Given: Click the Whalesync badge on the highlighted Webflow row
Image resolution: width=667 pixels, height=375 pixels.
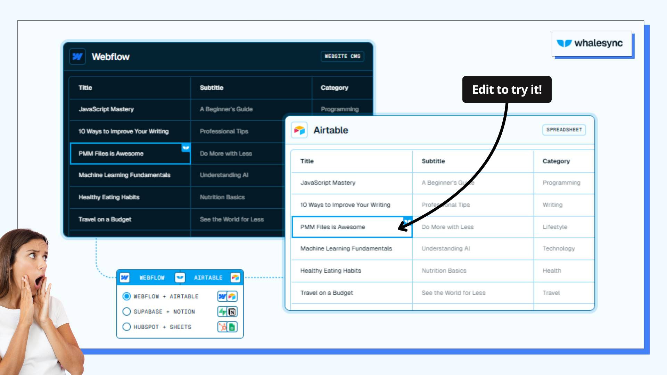Looking at the screenshot, I should 186,148.
